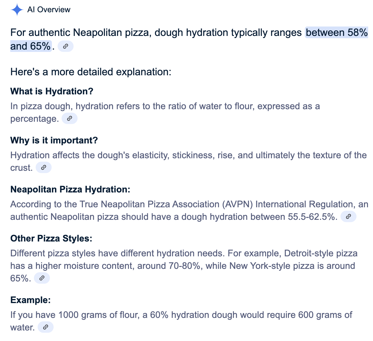
Task: Select the "What is Hydration?" heading
Action: pos(52,92)
